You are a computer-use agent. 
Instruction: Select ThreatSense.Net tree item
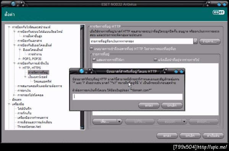29,127
